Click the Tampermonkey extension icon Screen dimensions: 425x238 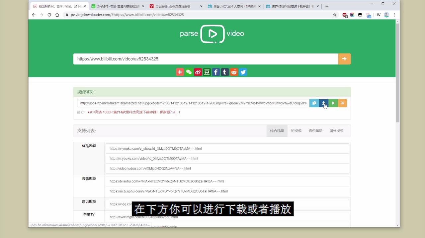360,15
